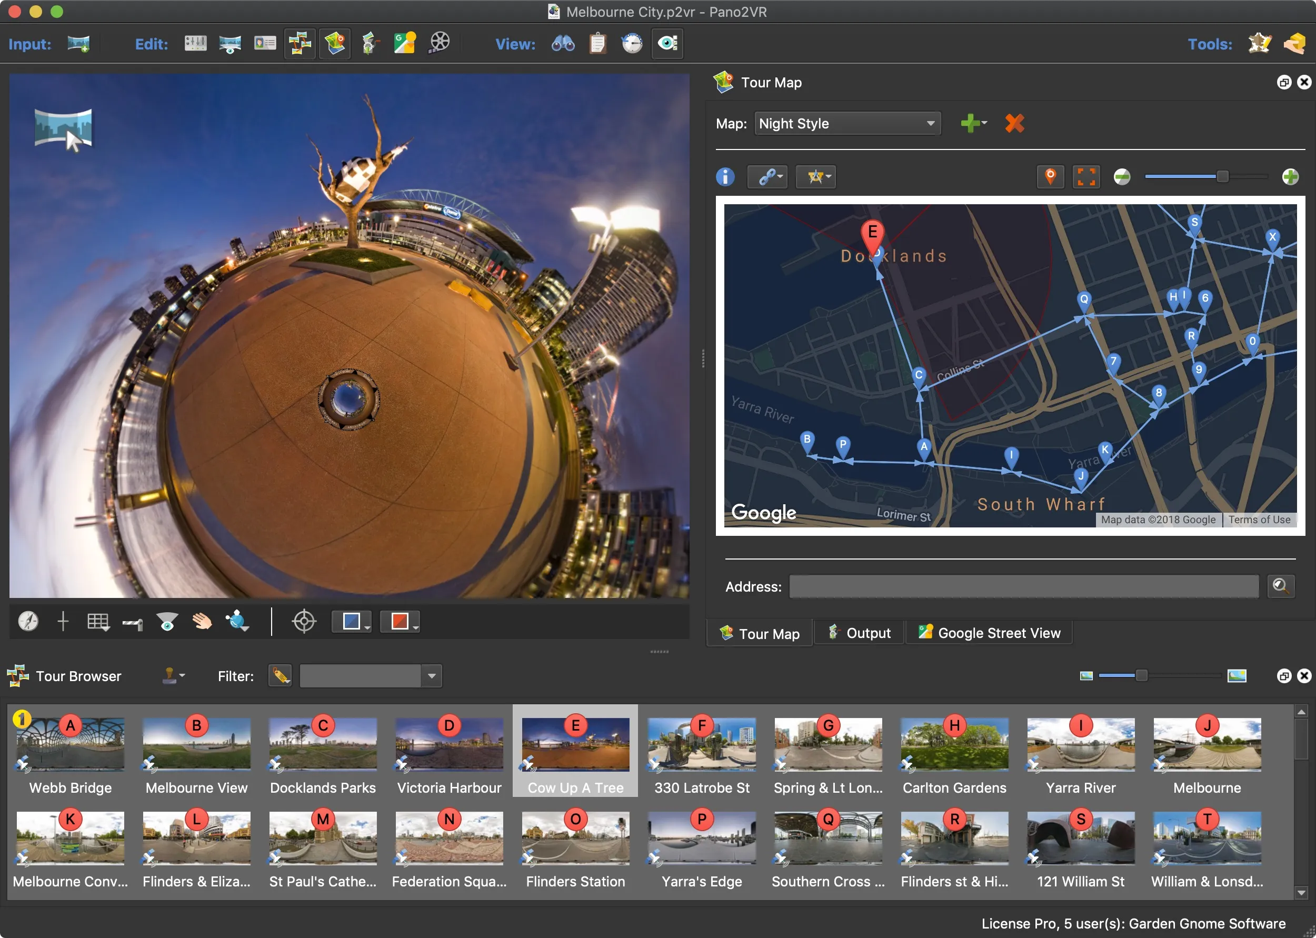Click the Terms of Use link
Viewport: 1316px width, 938px height.
(x=1259, y=519)
